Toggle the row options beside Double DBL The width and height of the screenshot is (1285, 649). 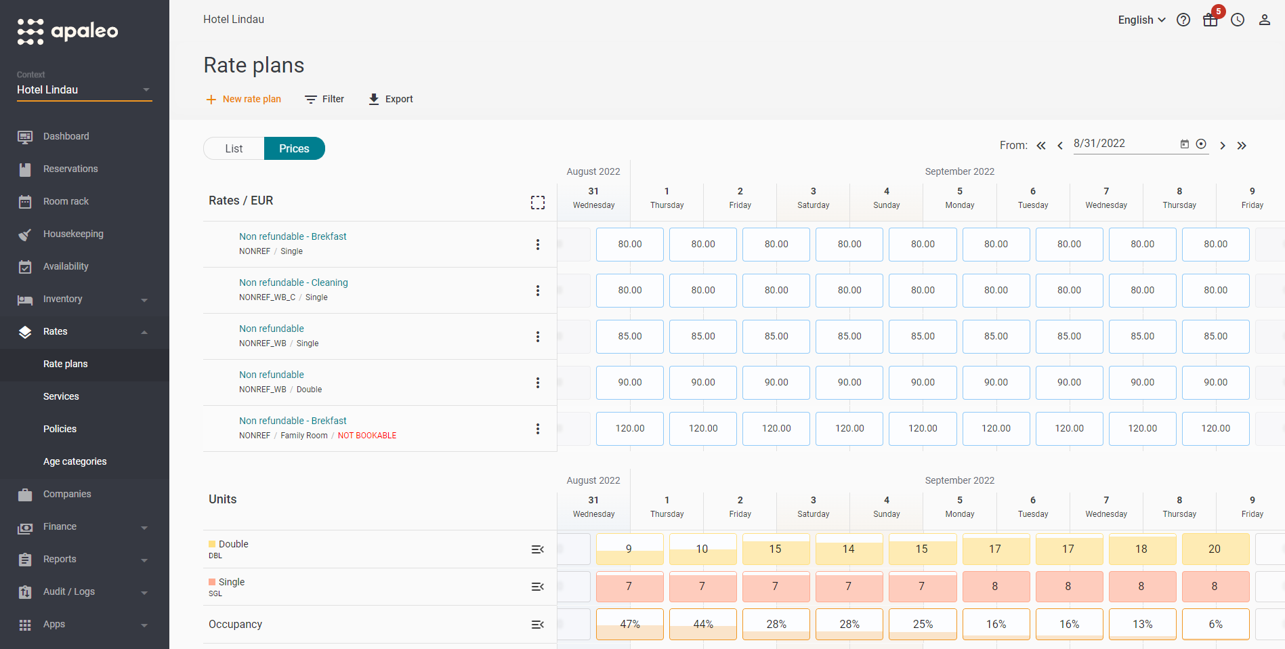click(537, 549)
